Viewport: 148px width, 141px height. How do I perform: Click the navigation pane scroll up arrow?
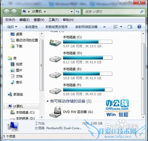tap(42, 33)
